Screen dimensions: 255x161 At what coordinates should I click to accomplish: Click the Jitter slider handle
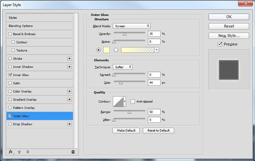(114, 120)
